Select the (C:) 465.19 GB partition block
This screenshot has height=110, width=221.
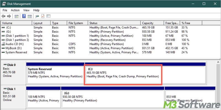tap(145, 73)
